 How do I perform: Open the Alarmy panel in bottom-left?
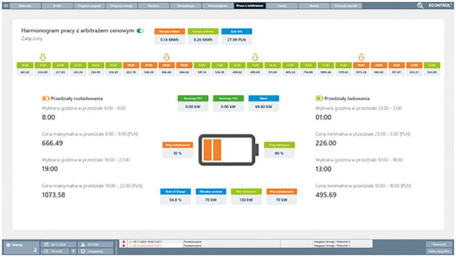click(20, 247)
